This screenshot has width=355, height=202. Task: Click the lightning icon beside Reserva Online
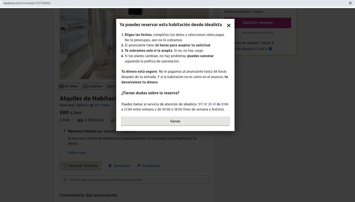[64, 131]
